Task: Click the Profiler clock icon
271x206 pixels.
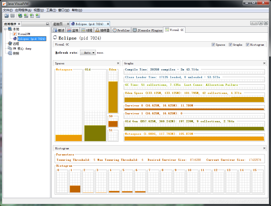Action: click(115, 30)
